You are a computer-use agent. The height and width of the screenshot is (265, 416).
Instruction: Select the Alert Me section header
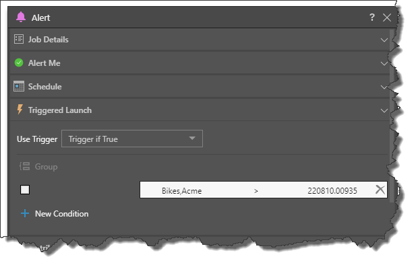200,63
